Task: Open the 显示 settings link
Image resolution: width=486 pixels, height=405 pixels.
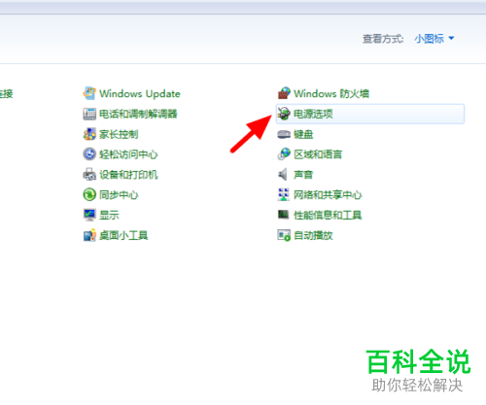Action: 109,215
